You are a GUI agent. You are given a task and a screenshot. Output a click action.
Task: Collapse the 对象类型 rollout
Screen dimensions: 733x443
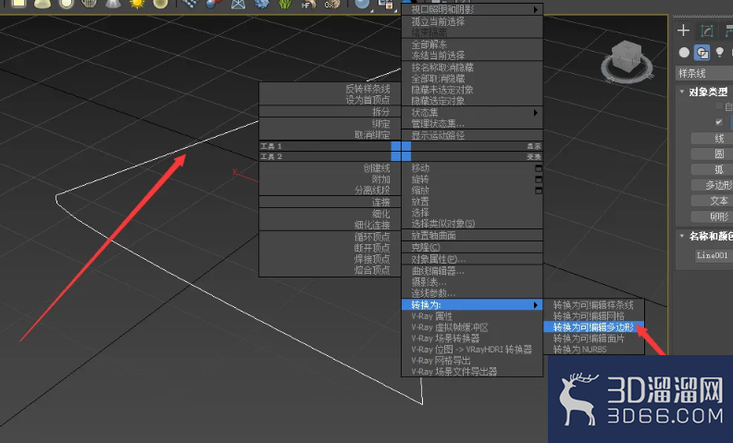(681, 92)
